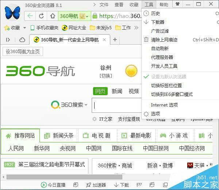Image resolution: width=219 pixels, height=190 pixels.
Task: Switch to the 新闻头条 tab
Action: pos(59,135)
